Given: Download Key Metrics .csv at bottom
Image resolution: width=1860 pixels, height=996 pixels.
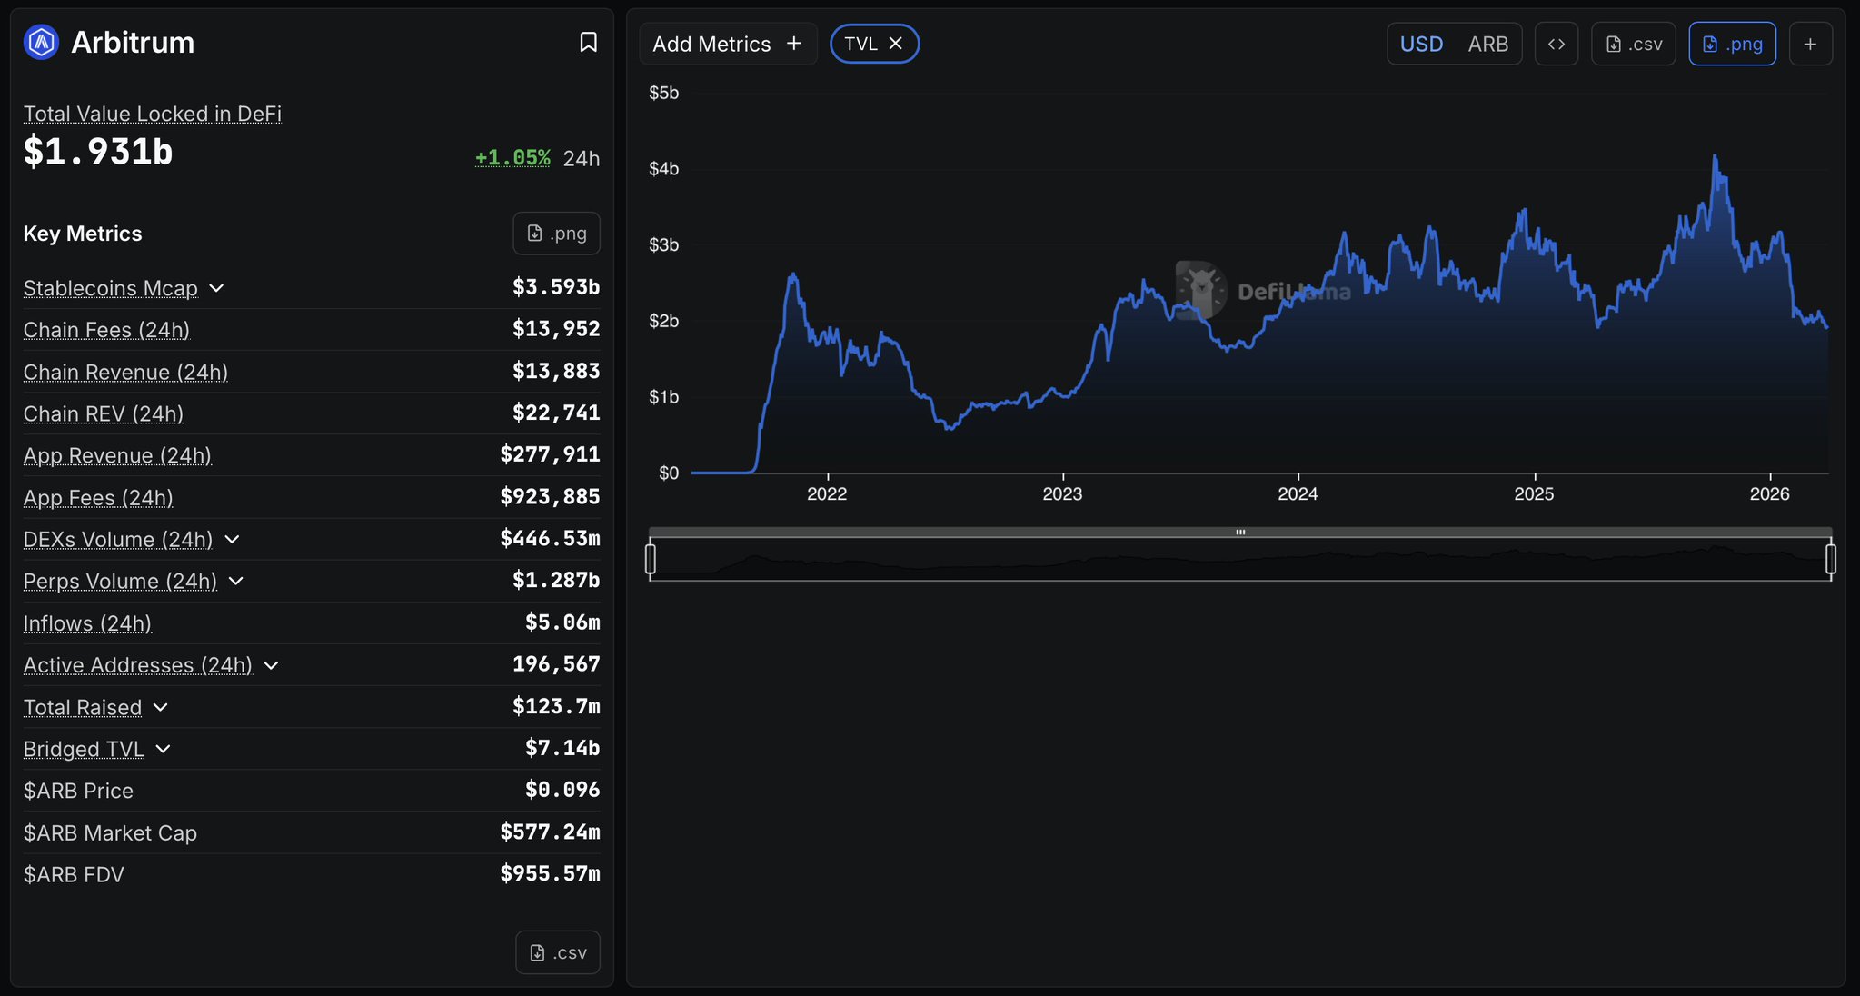Looking at the screenshot, I should tap(557, 952).
